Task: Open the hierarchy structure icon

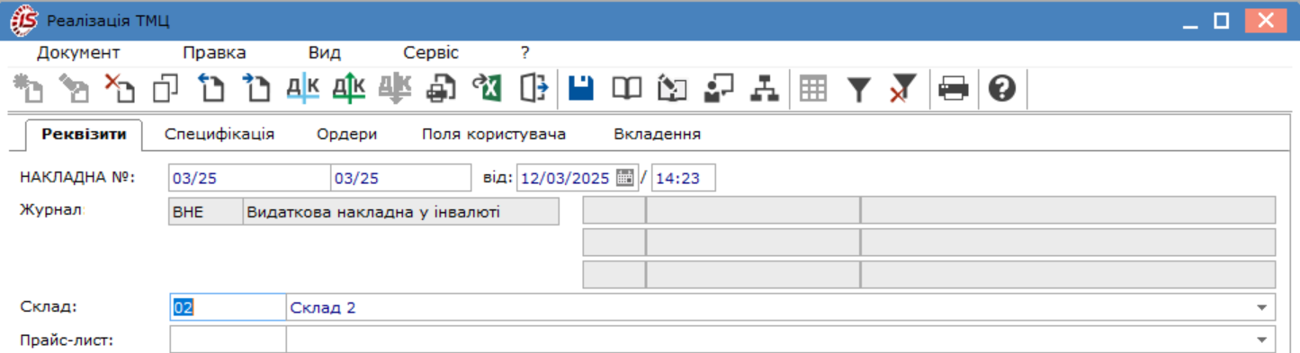Action: pos(765,88)
